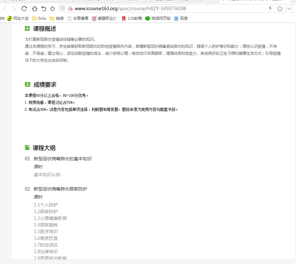Open the 体育赛事 bookmark
The width and height of the screenshot is (301, 264).
point(78,18)
